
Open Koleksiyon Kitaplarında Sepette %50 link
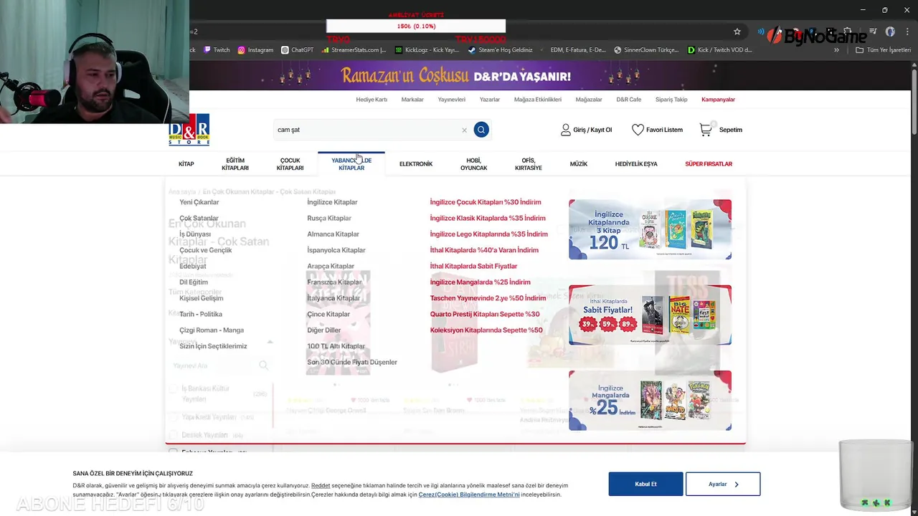coord(486,330)
